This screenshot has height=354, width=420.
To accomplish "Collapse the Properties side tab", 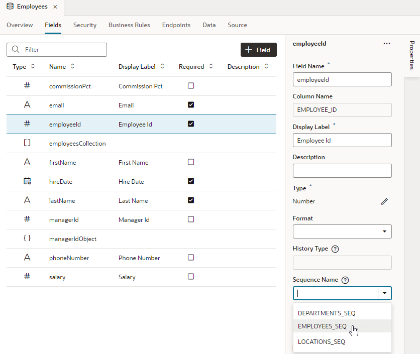I will coord(412,55).
